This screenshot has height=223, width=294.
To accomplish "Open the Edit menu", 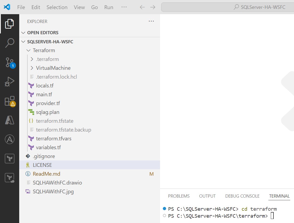I will (x=36, y=7).
